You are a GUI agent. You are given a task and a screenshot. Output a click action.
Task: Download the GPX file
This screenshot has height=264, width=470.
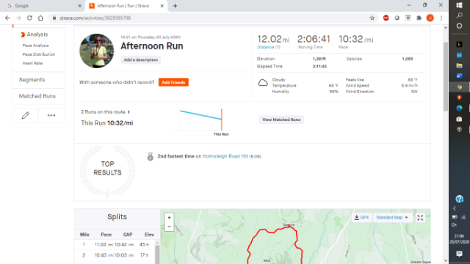[361, 218]
